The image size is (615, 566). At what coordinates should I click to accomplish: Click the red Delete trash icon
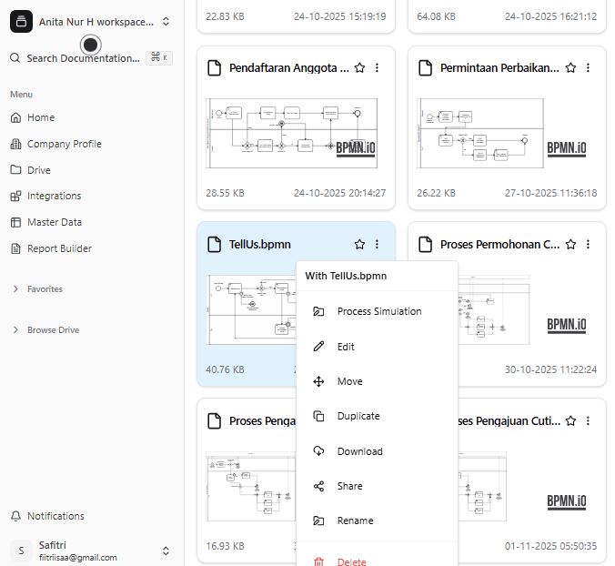tap(318, 561)
